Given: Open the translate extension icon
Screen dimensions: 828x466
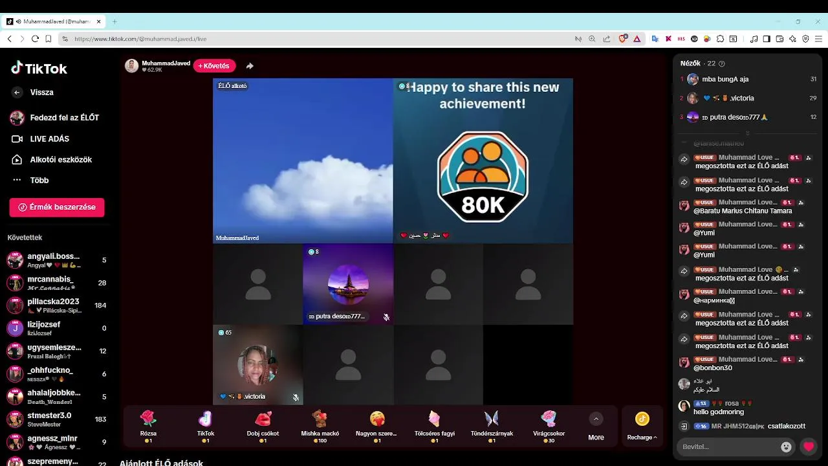Looking at the screenshot, I should pyautogui.click(x=655, y=39).
